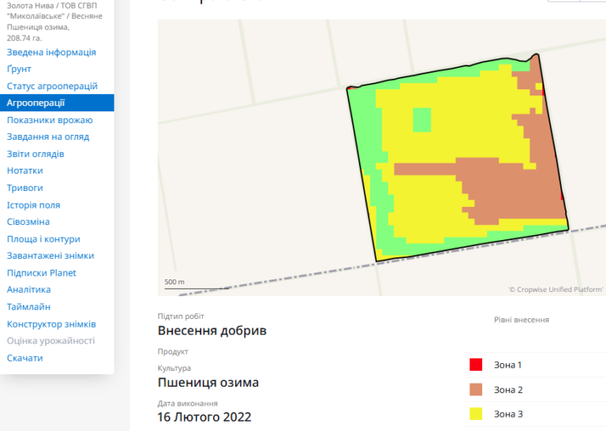This screenshot has height=431, width=606.
Task: Open the Звіти оглядів page
Action: [36, 154]
